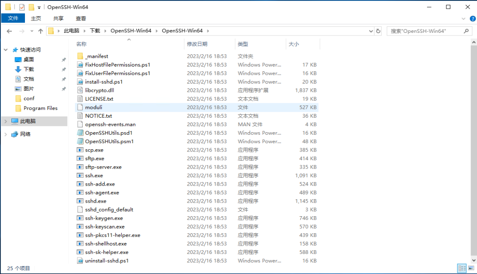This screenshot has width=477, height=274.
Task: Expand chevron after 下載 in address bar
Action: (105, 31)
